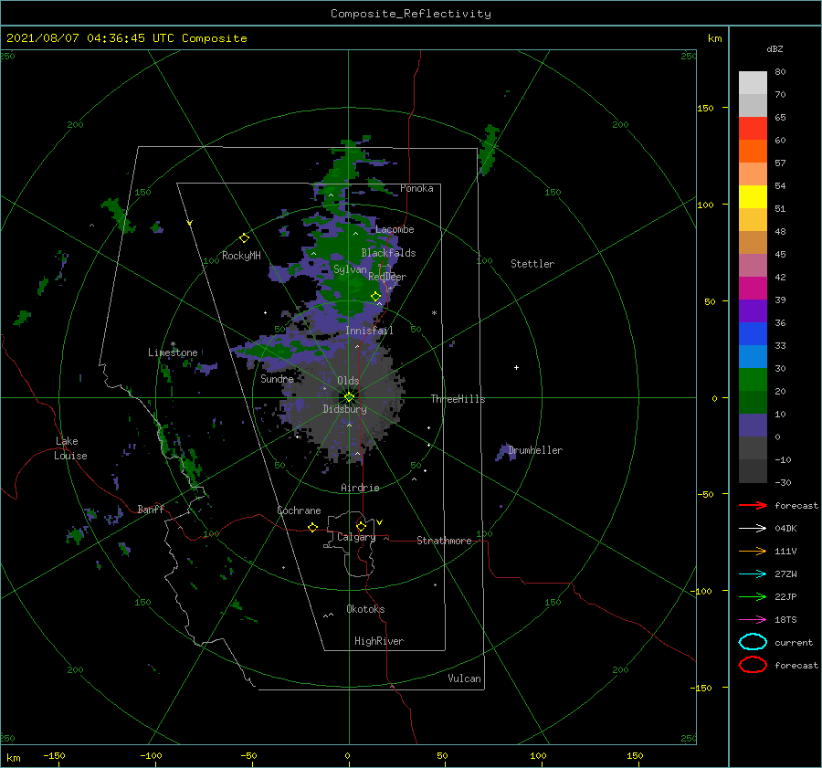Click the Innisfail city label
The height and width of the screenshot is (768, 822).
(369, 331)
